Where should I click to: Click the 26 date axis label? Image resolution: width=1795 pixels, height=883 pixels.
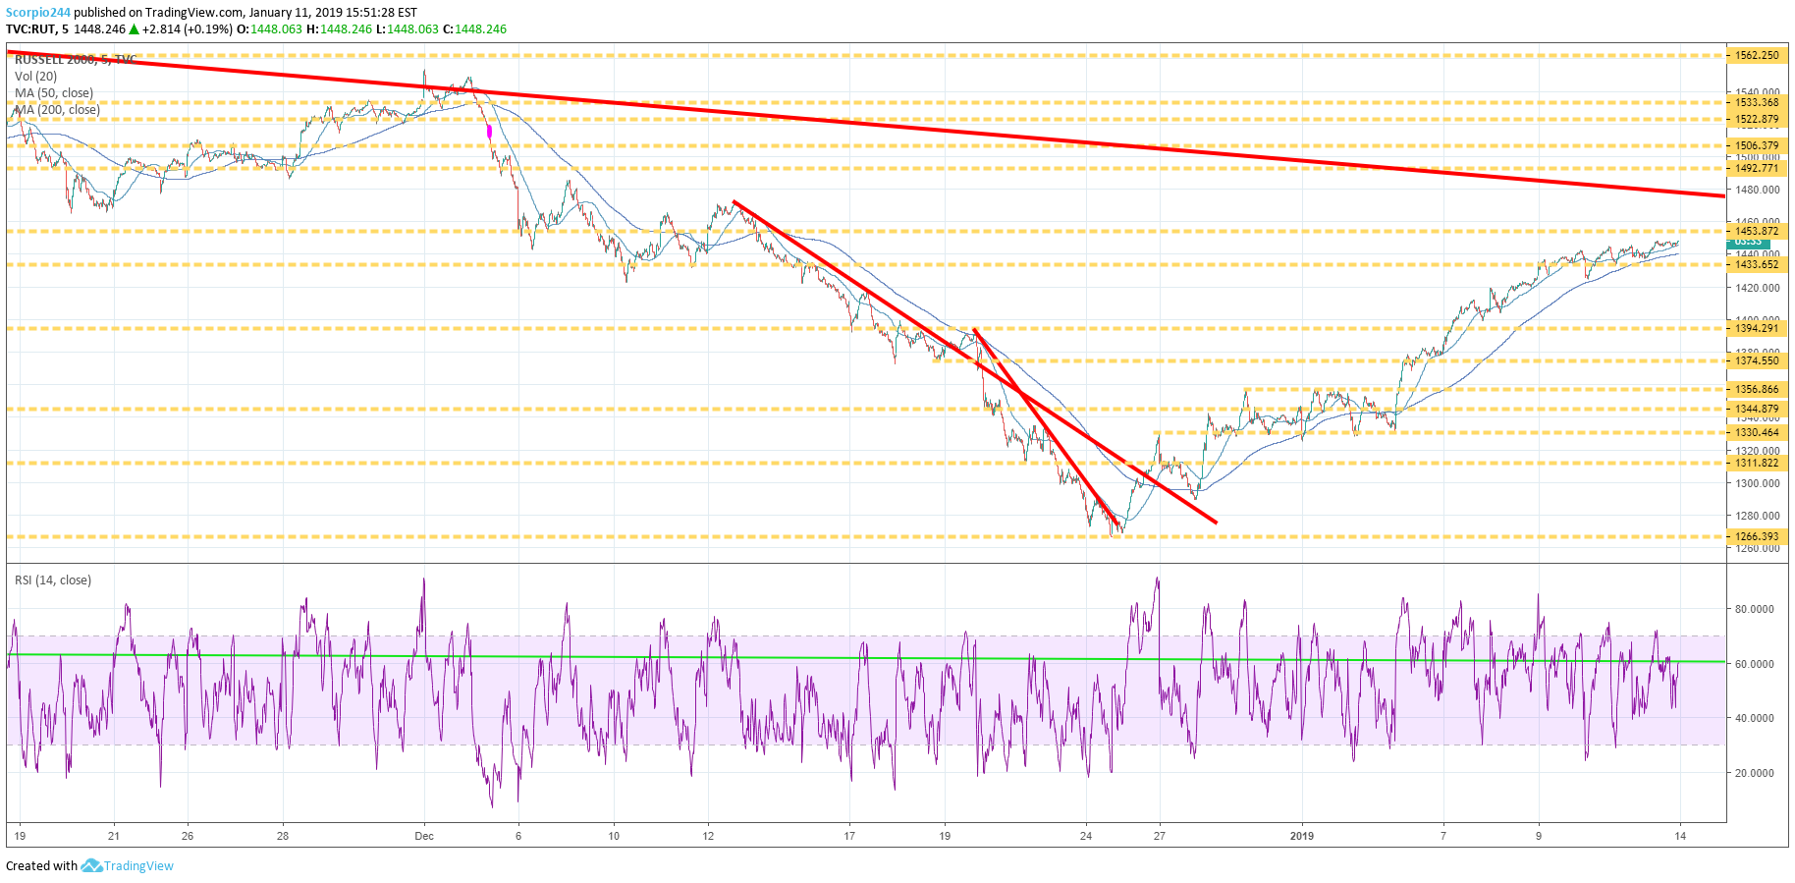pyautogui.click(x=188, y=836)
